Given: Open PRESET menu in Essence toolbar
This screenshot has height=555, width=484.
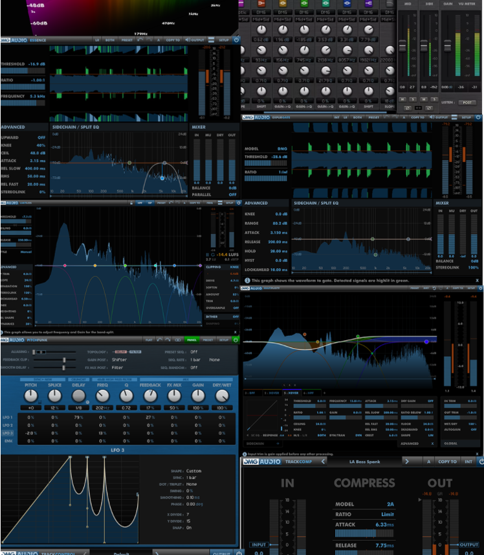Looking at the screenshot, I should click(x=127, y=40).
